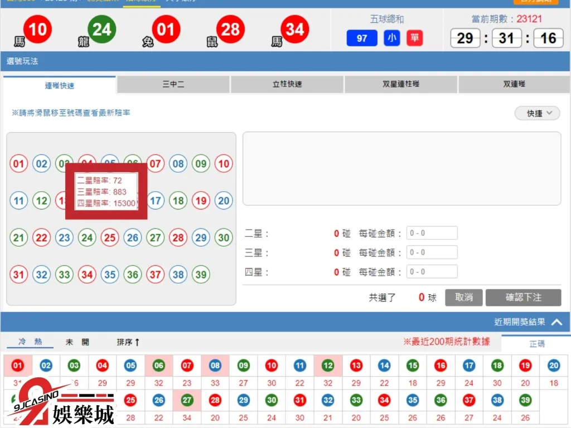Pick number ball 36 in the picker grid

(x=133, y=274)
